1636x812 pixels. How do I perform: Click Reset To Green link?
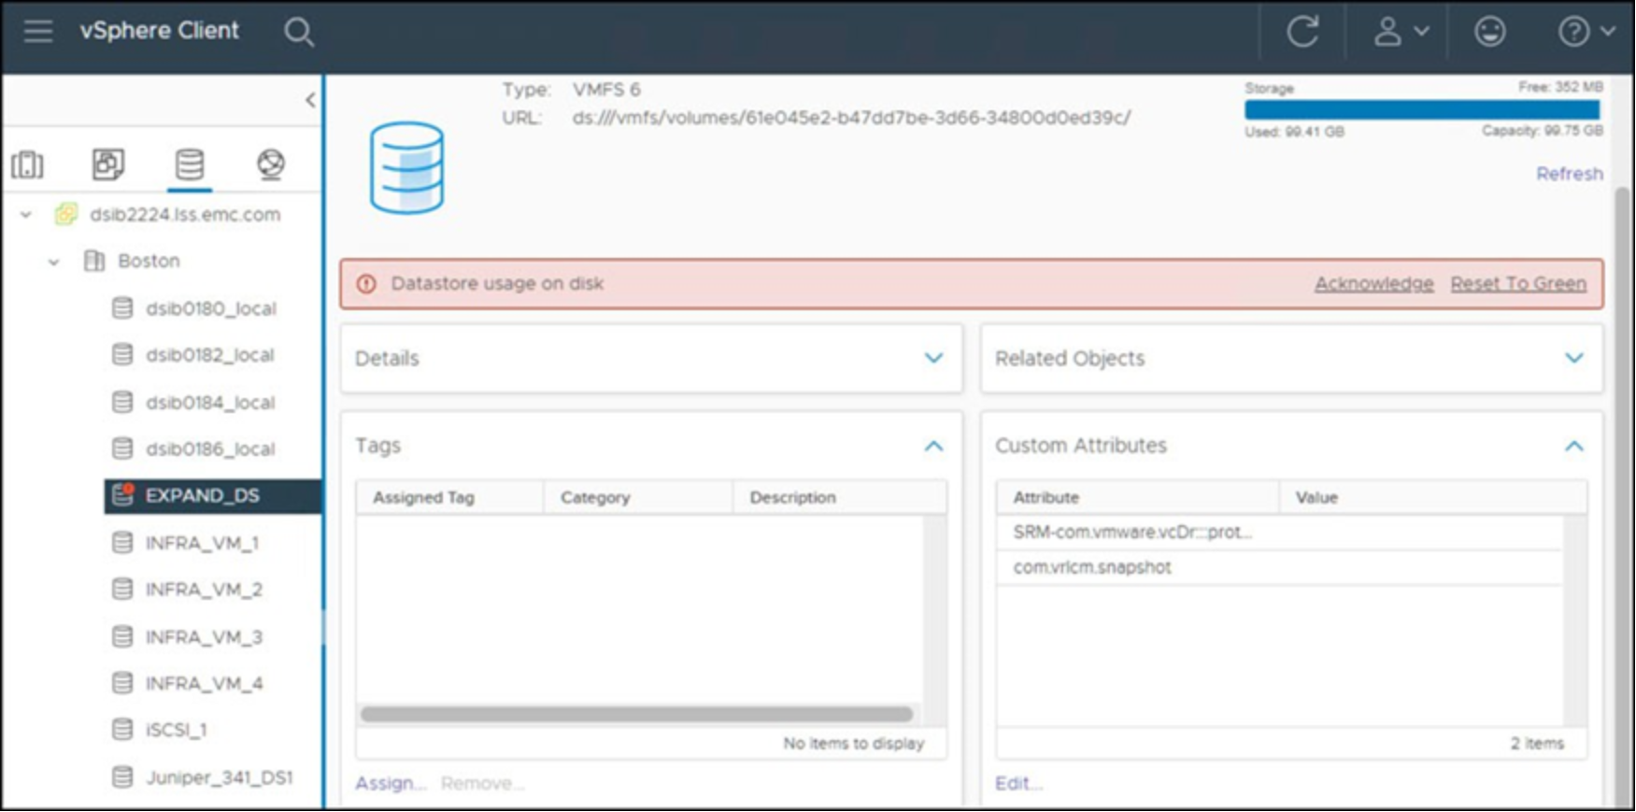tap(1518, 284)
